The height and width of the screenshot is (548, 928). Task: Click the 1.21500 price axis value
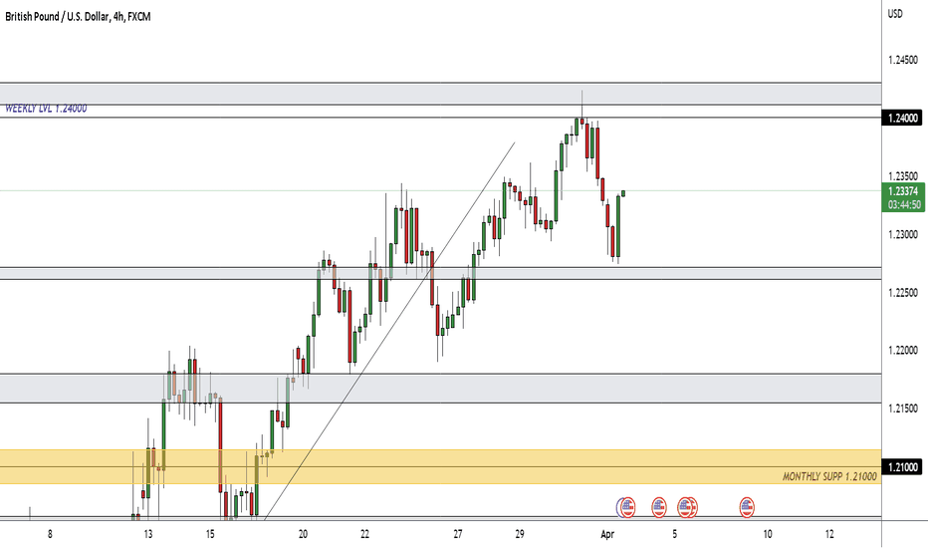tap(903, 409)
